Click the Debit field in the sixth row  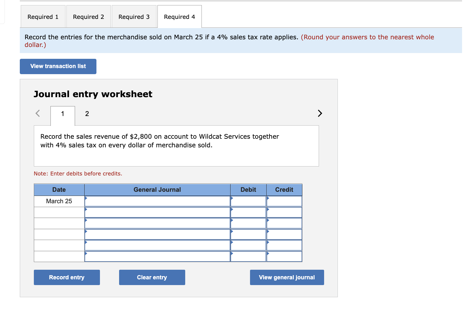point(248,256)
